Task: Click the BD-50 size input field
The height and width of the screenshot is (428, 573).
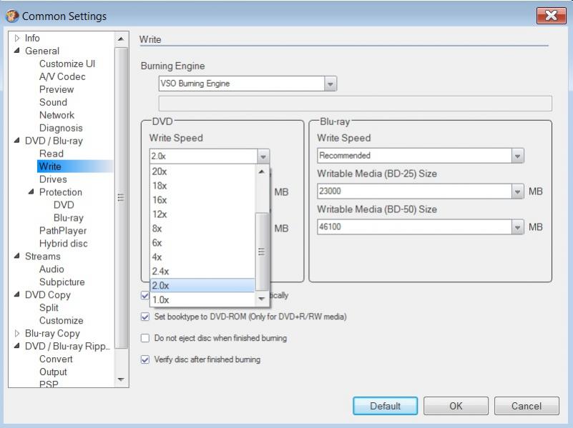Action: [x=414, y=227]
